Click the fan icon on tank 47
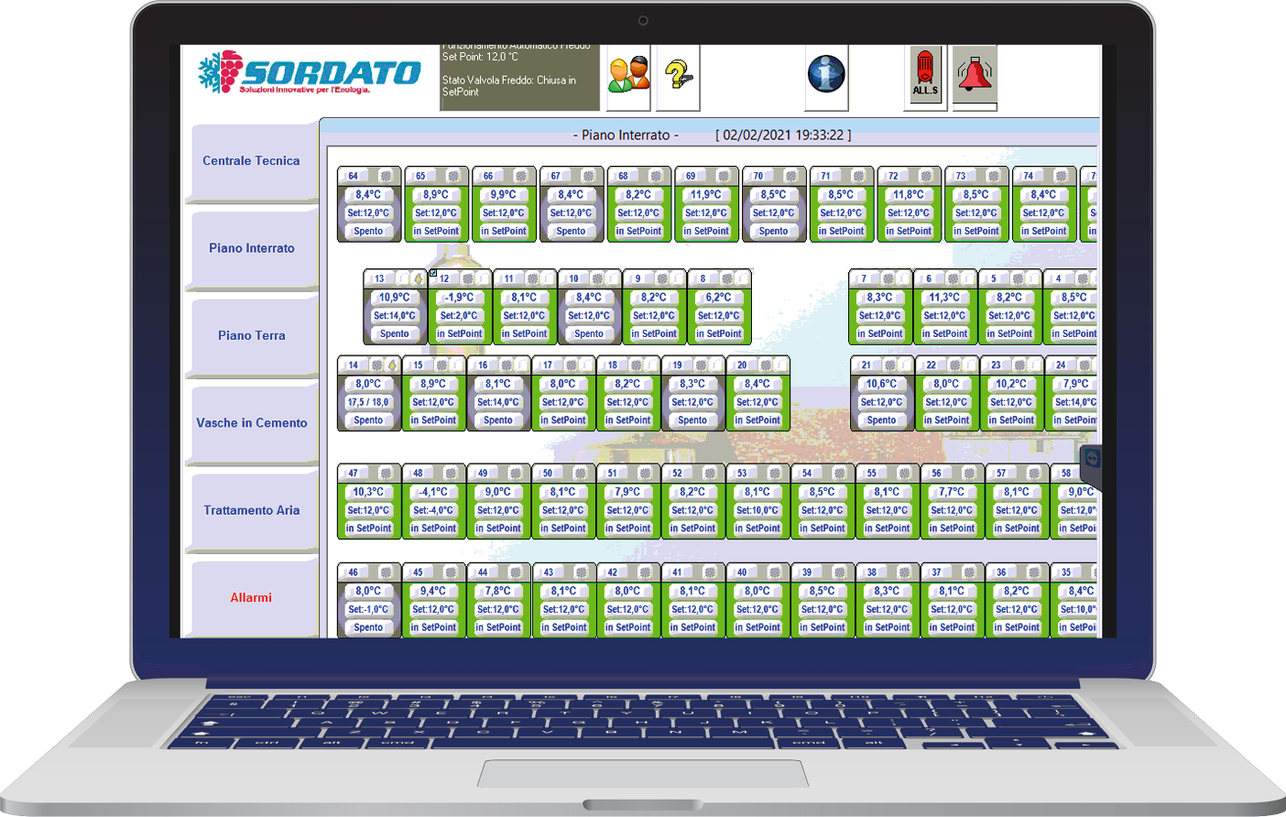The width and height of the screenshot is (1286, 817). coord(387,474)
